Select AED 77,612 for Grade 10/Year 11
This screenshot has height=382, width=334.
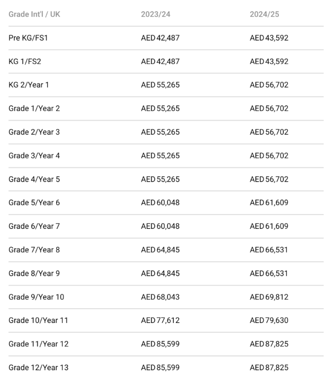coord(160,320)
